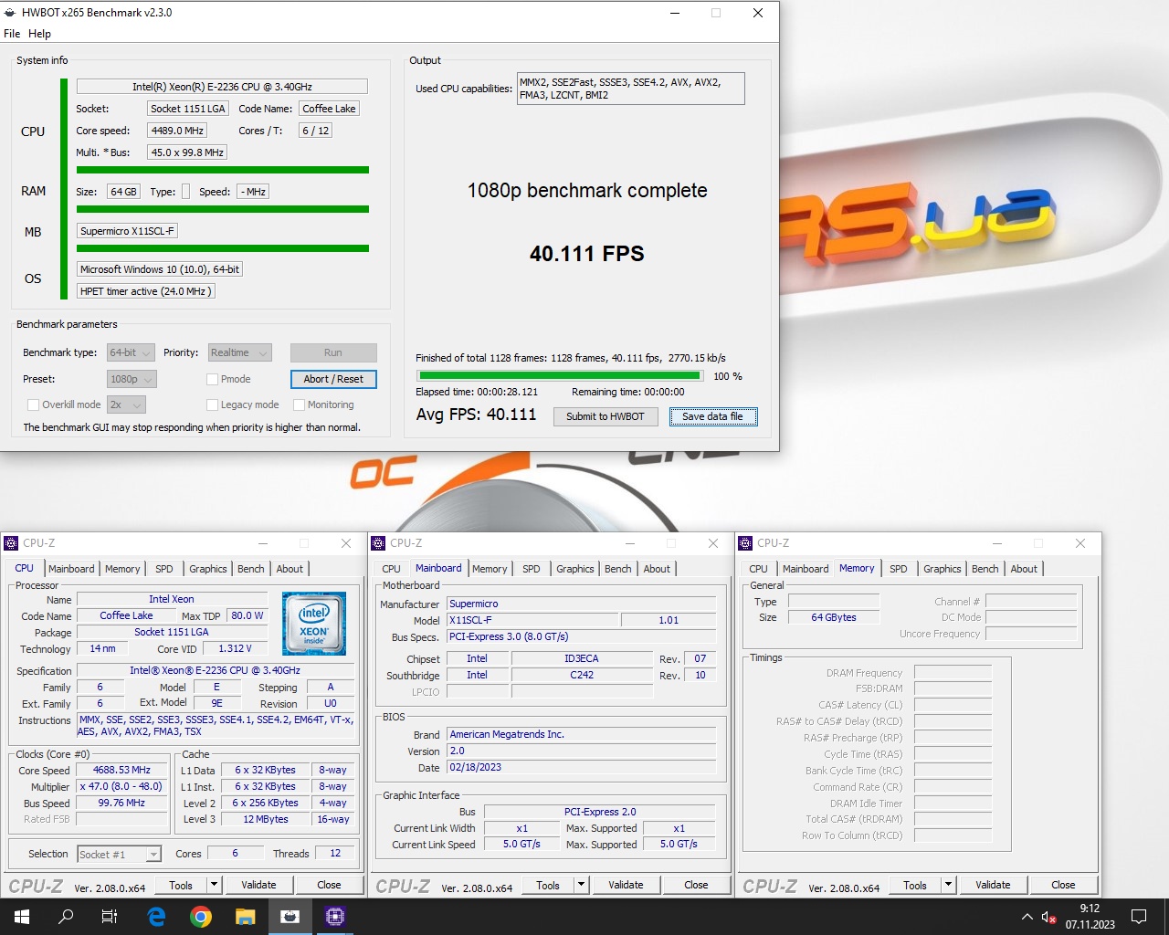Click the Max TDP 80.0 W value

[247, 615]
